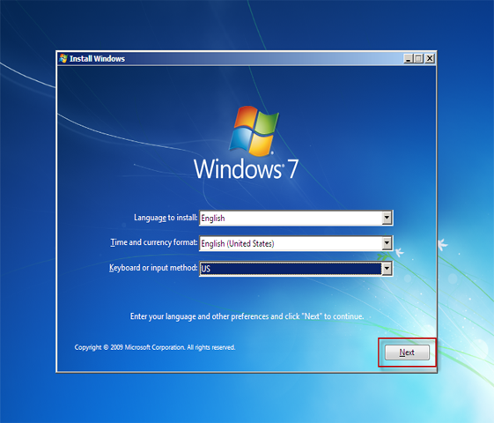Click the maximize button of Install Windows
This screenshot has width=494, height=423.
click(418, 58)
